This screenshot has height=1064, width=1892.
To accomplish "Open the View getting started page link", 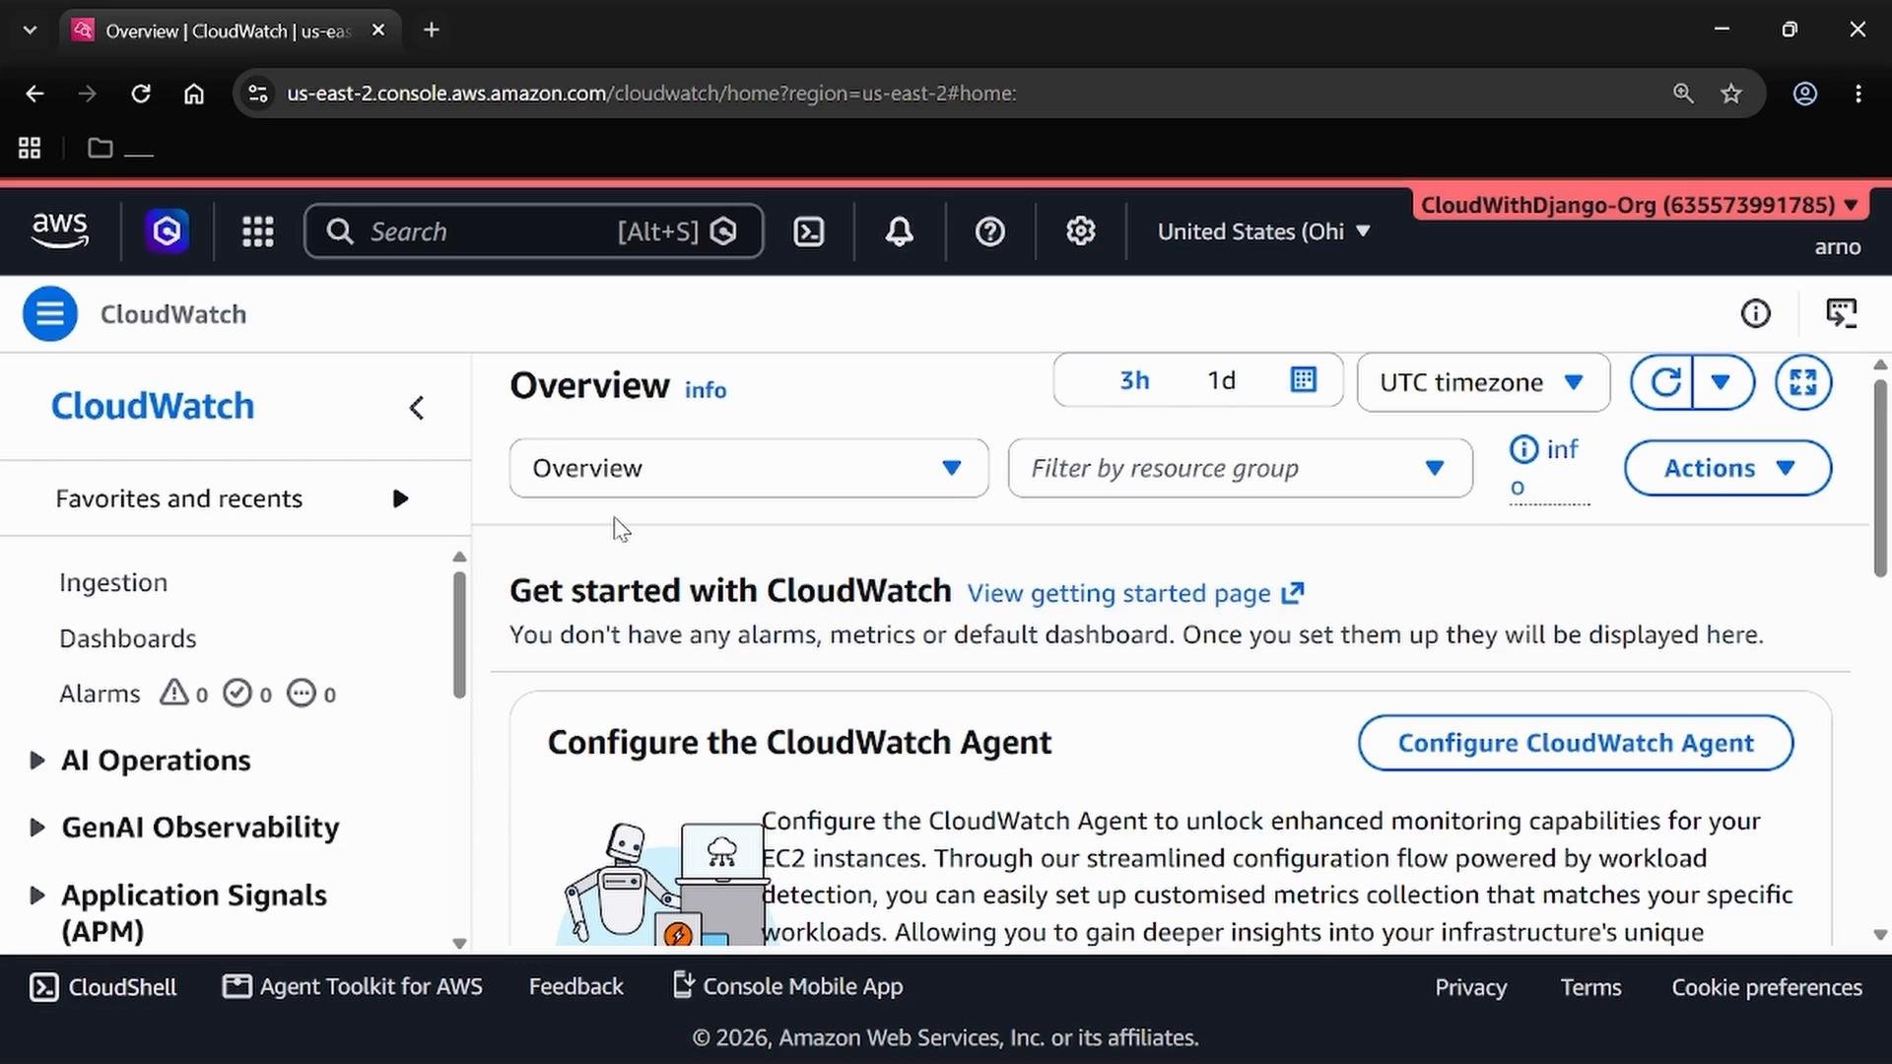I will (x=1135, y=593).
